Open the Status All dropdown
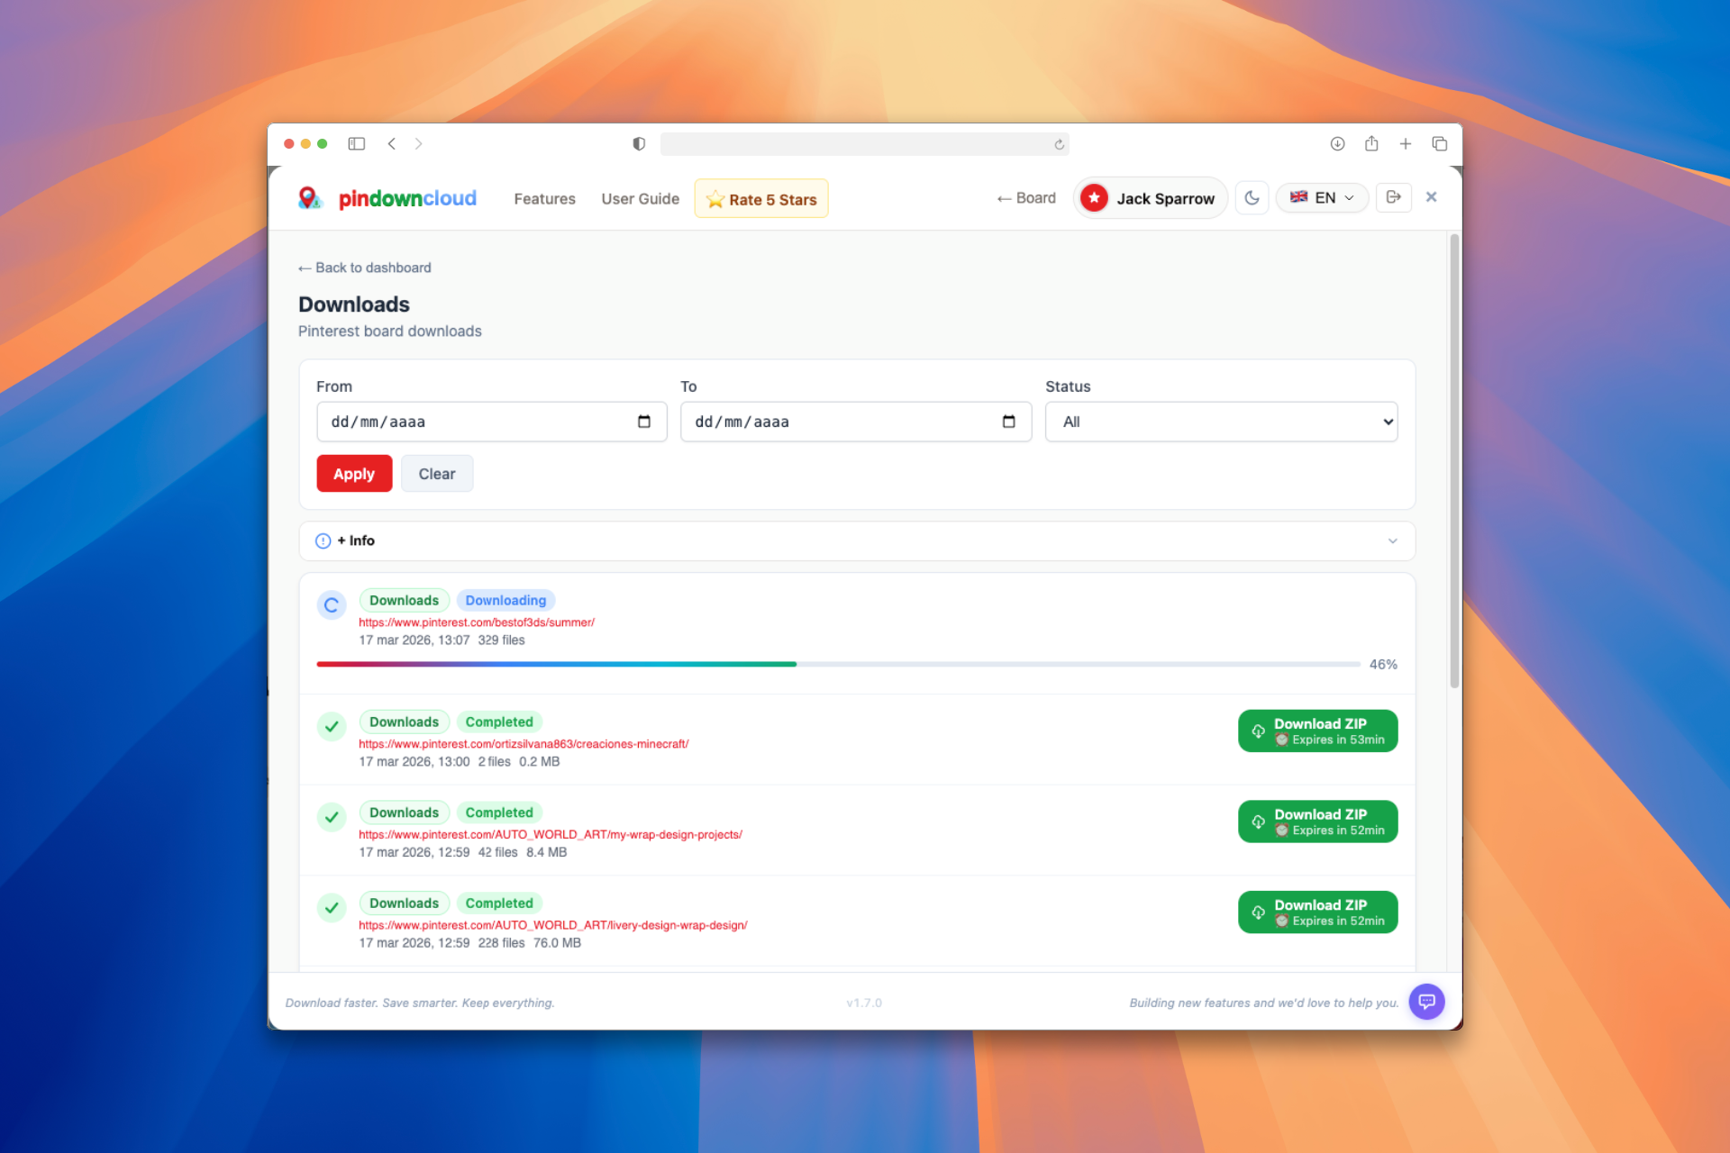Viewport: 1730px width, 1153px height. tap(1221, 422)
